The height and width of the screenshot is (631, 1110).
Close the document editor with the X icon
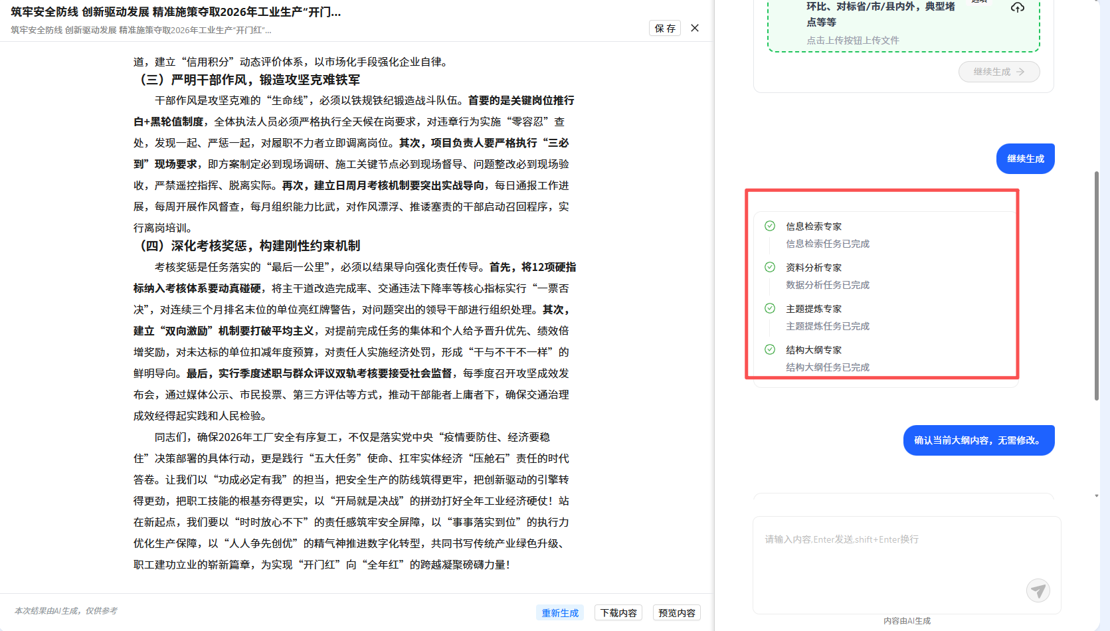695,28
